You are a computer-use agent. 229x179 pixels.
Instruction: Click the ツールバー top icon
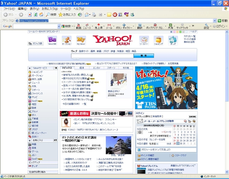pos(144,41)
